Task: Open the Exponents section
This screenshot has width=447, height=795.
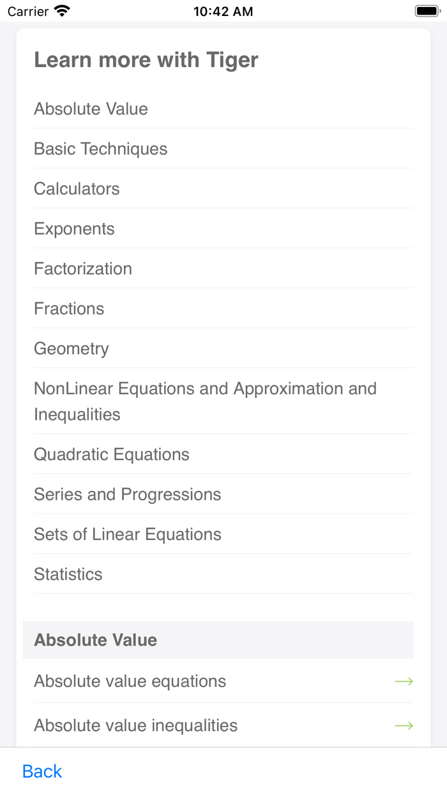Action: click(x=74, y=228)
